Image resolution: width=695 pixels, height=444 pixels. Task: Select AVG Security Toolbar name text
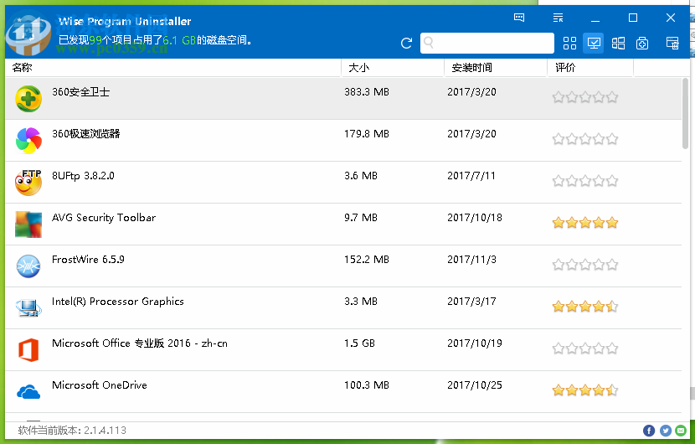pyautogui.click(x=104, y=218)
